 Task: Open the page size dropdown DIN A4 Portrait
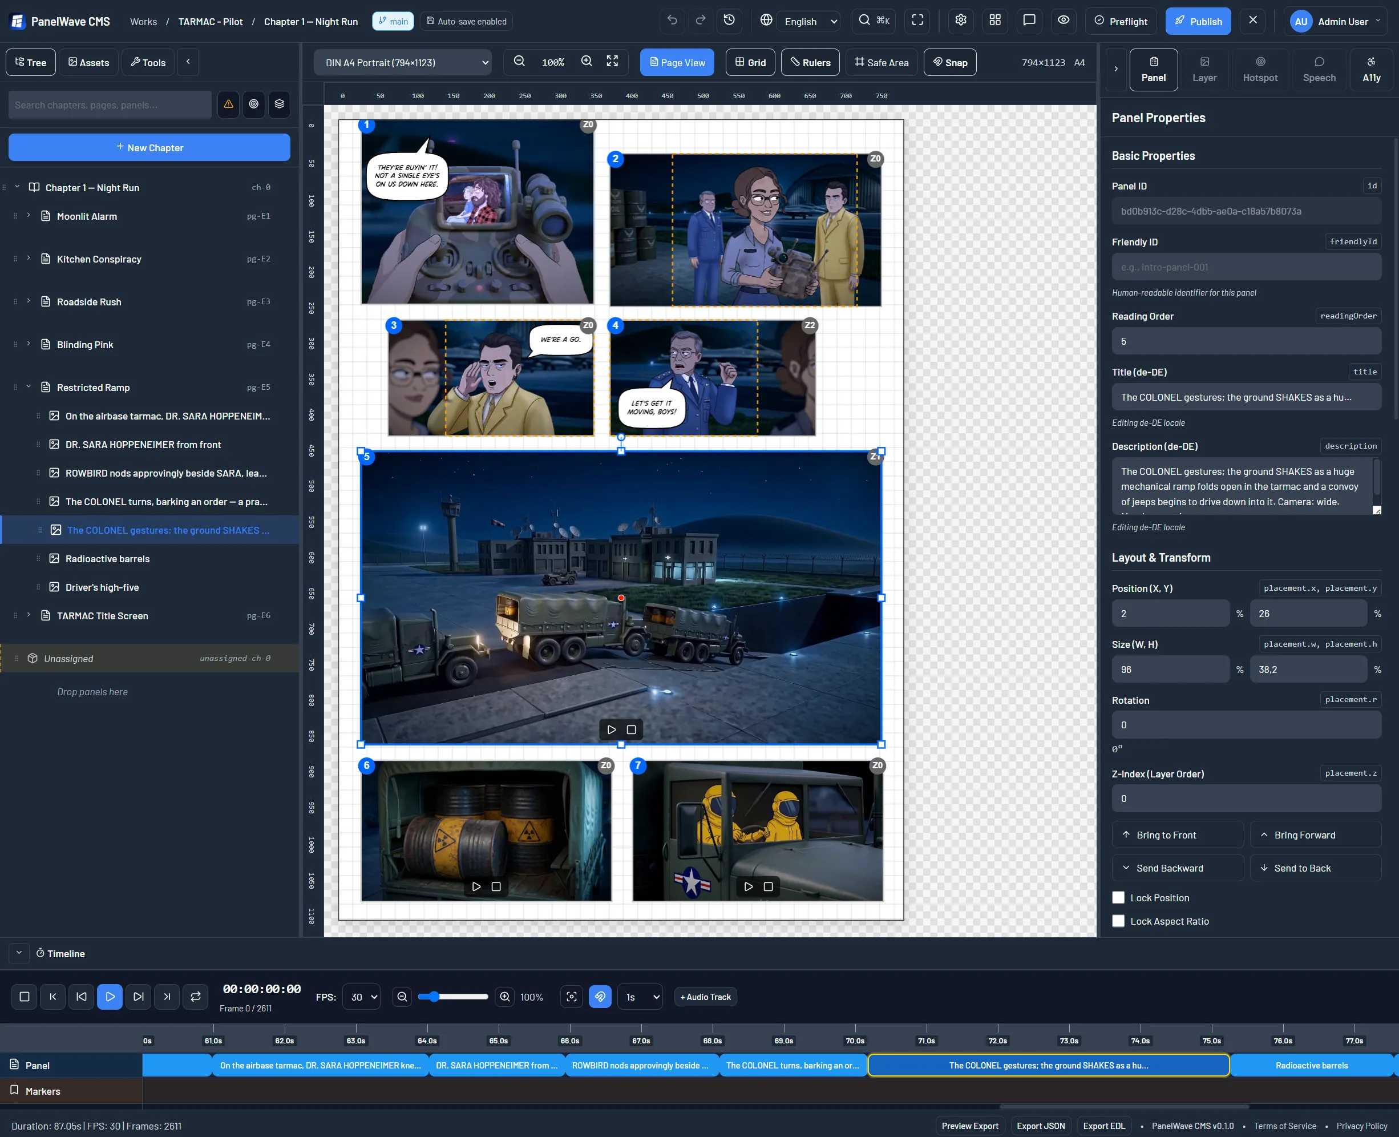(x=403, y=62)
